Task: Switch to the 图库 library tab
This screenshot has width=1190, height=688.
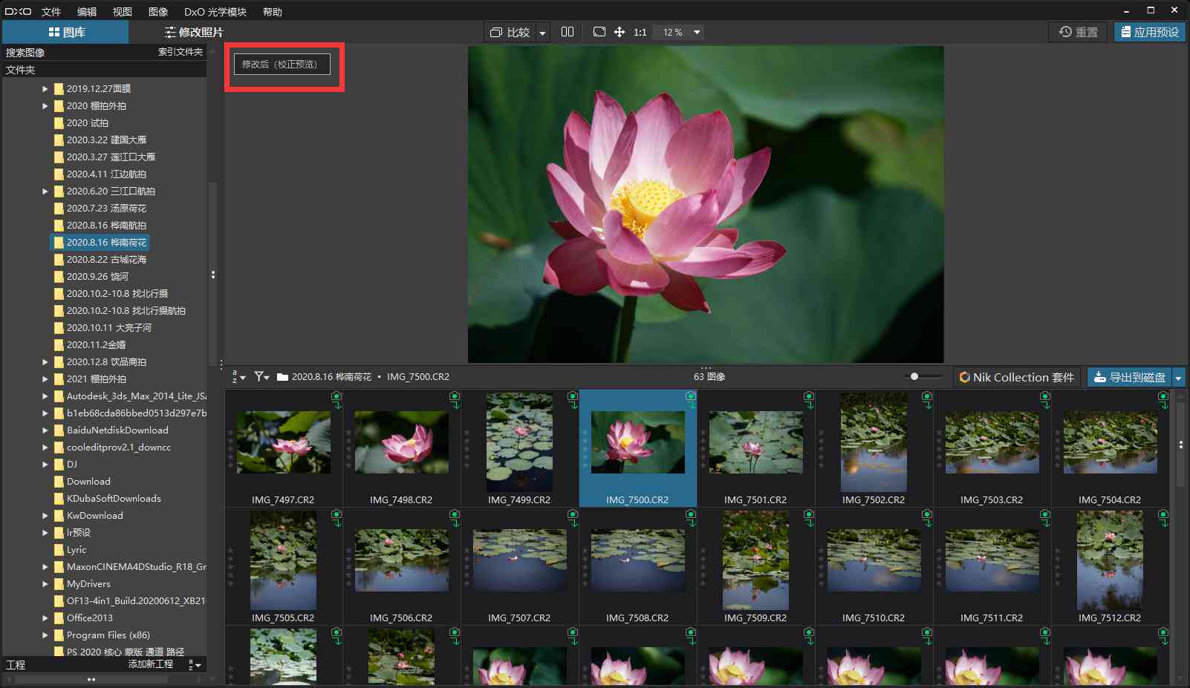Action: click(65, 32)
